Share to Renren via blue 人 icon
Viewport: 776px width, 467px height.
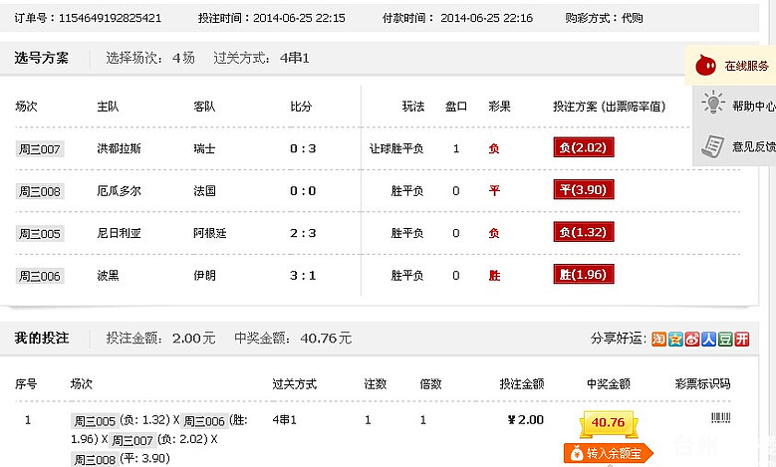(707, 340)
